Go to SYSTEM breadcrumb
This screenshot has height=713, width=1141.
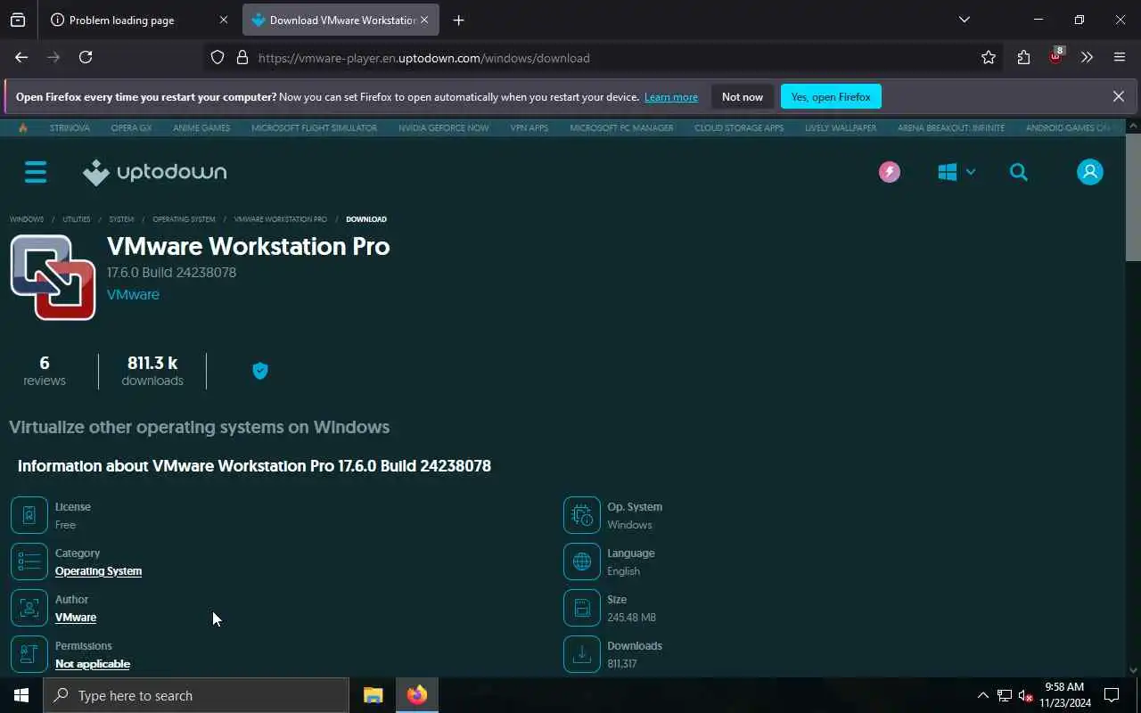(x=121, y=219)
